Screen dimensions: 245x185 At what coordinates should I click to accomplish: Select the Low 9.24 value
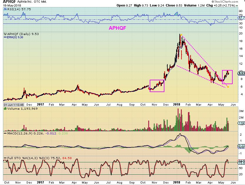(157, 6)
